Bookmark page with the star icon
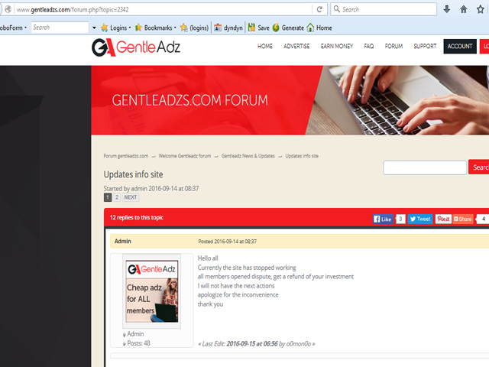 click(x=481, y=9)
